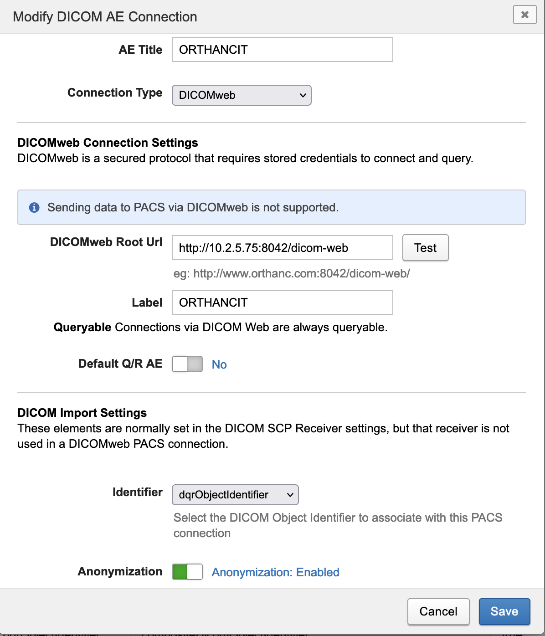Click the info icon in the blue banner

click(34, 207)
